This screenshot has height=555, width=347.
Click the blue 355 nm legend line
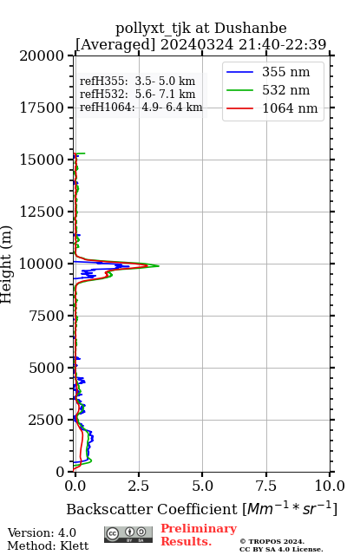tap(239, 72)
